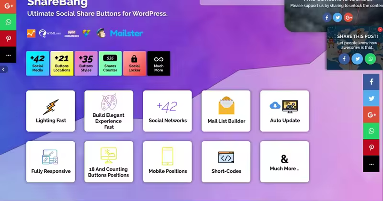Screen dimensions: 383x201
Task: Click Google+ button in left sidebar
Action: [8, 6]
